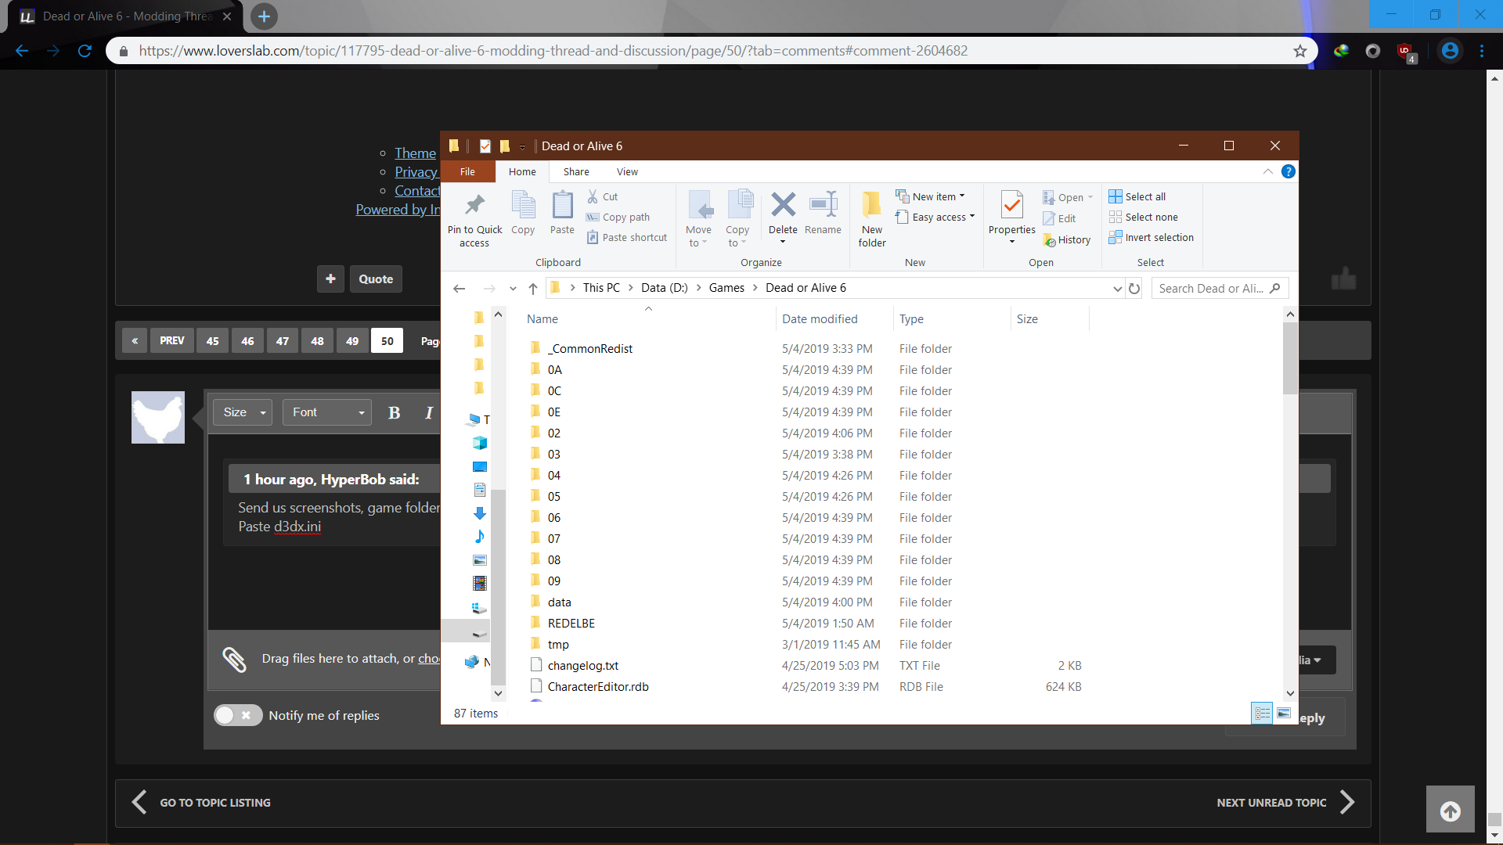Click the attachment paperclip icon
Viewport: 1503px width, 845px height.
coord(234,659)
